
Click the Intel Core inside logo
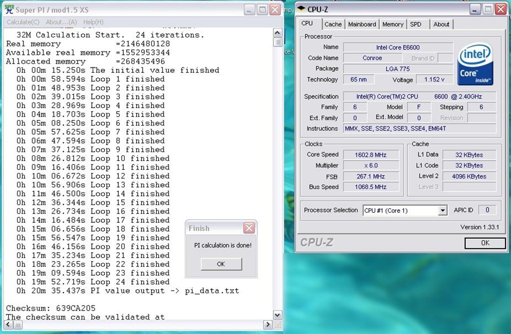pos(475,64)
